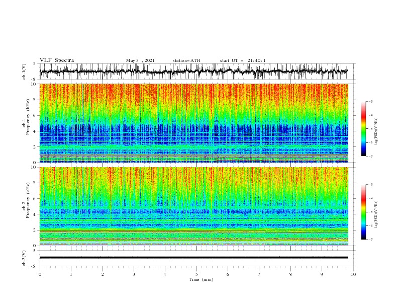The height and width of the screenshot is (308, 398).
Task: Click the 'Time (min)' axis label
Action: 201,279
